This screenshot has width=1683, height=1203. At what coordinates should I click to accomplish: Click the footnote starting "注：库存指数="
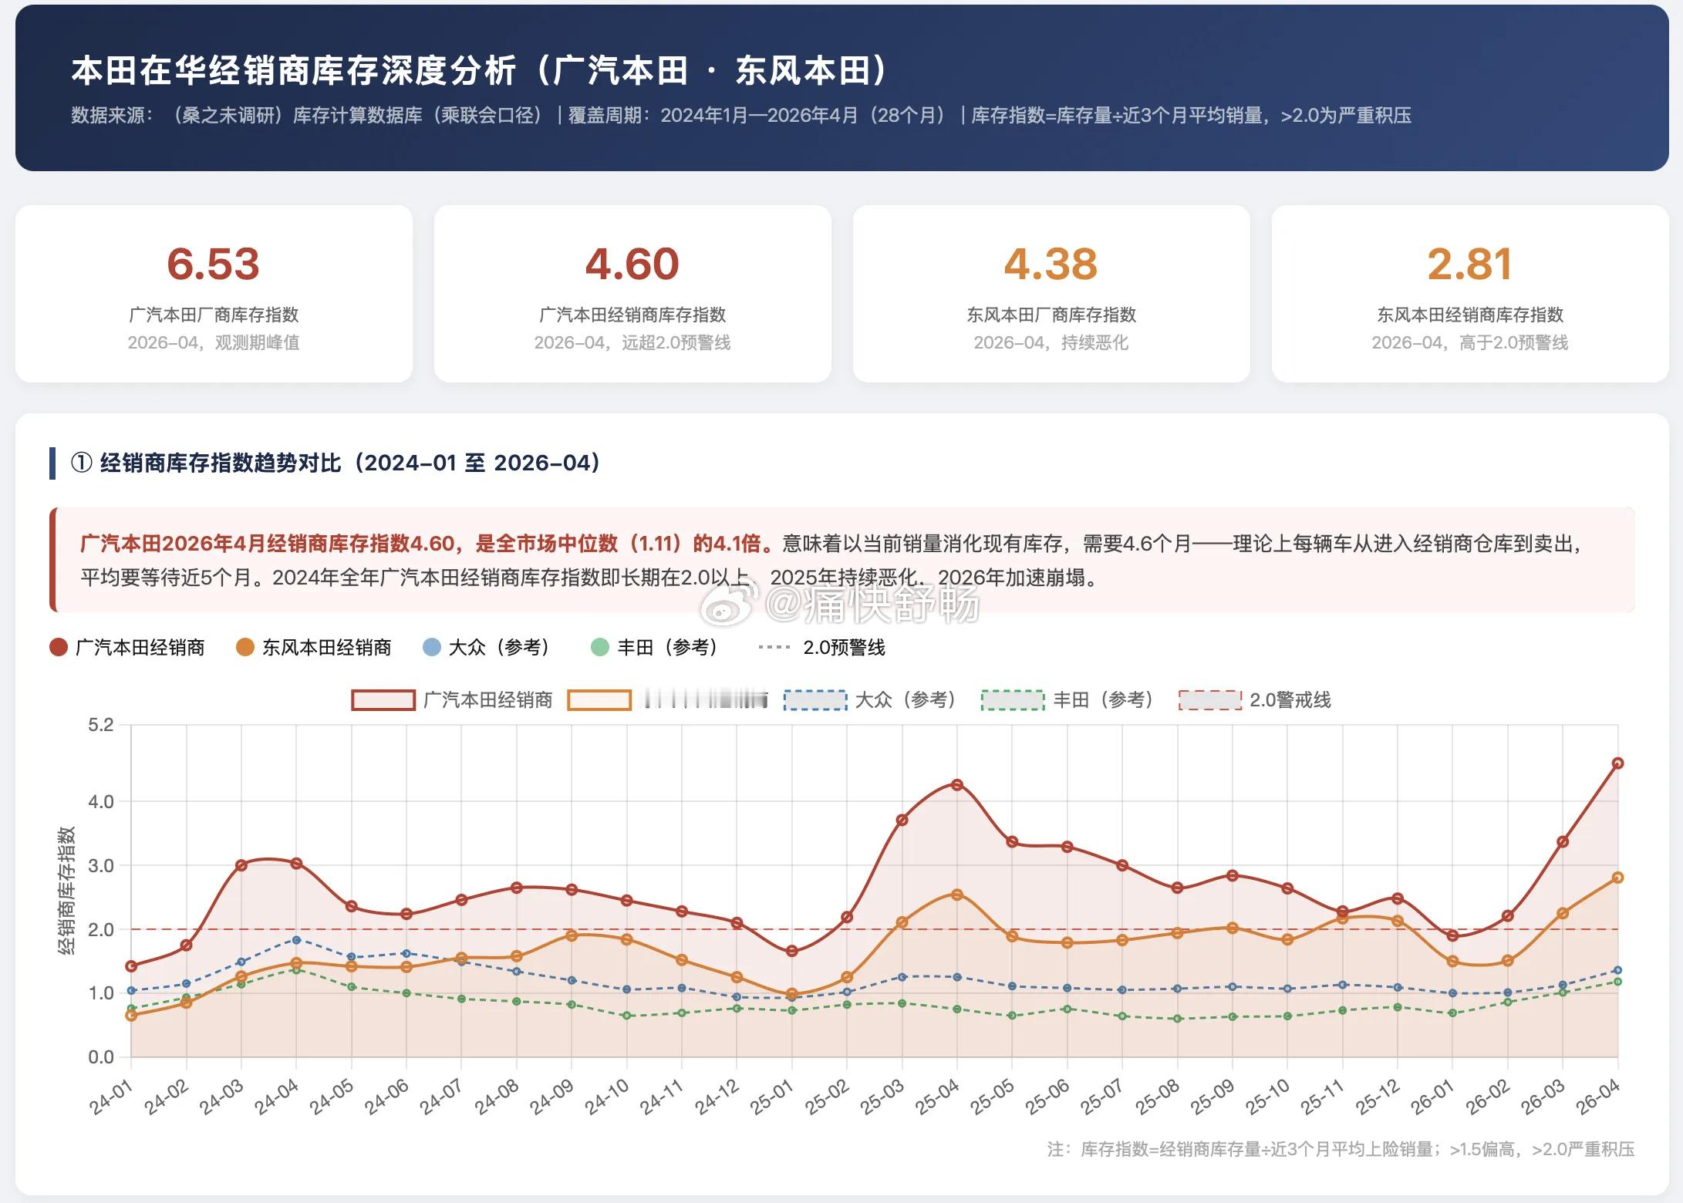coord(1341,1149)
